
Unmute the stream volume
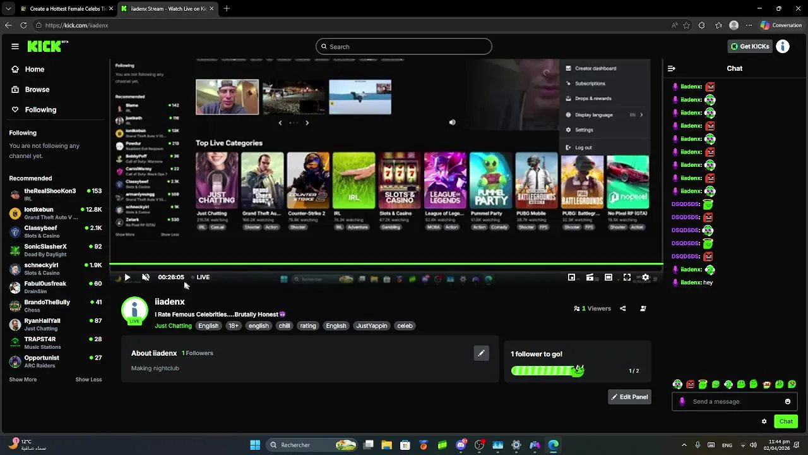tap(146, 277)
